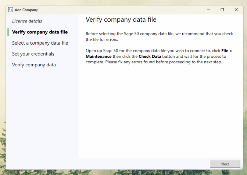Minimize the Add Company window
247x175 pixels.
coord(209,10)
